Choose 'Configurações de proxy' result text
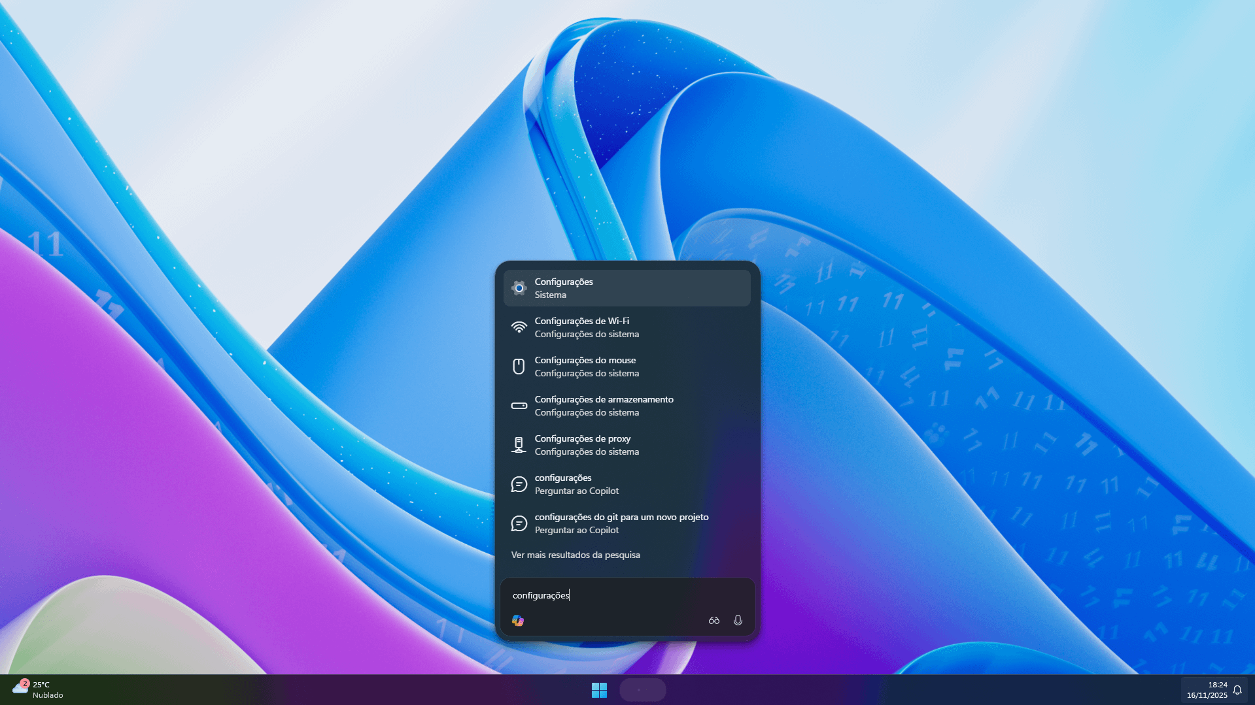Screen dimensions: 1255x705 tap(582, 438)
